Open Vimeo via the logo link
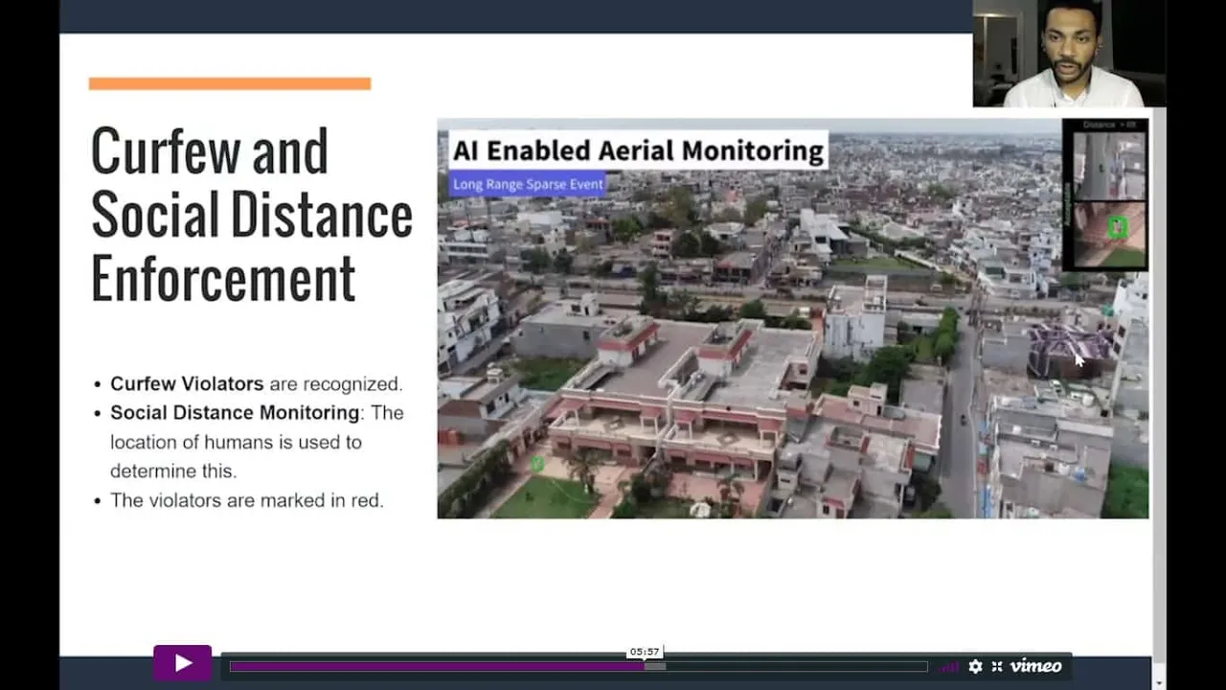This screenshot has width=1226, height=690. coord(1035,666)
